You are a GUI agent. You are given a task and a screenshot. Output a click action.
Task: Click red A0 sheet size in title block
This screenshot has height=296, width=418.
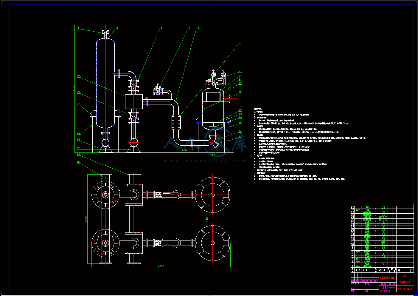click(x=405, y=275)
